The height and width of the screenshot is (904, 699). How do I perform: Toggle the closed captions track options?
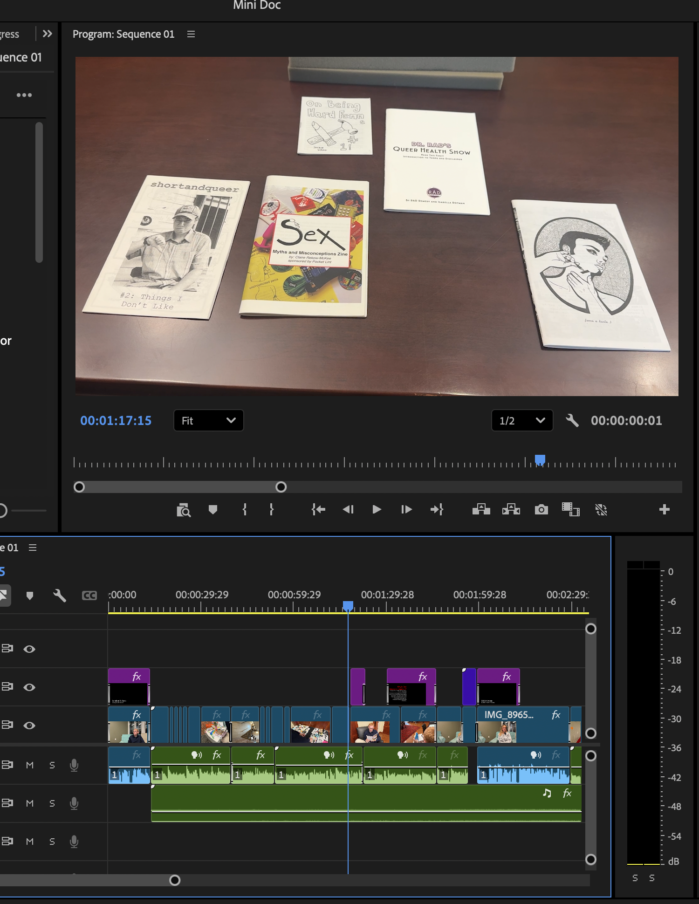[89, 596]
